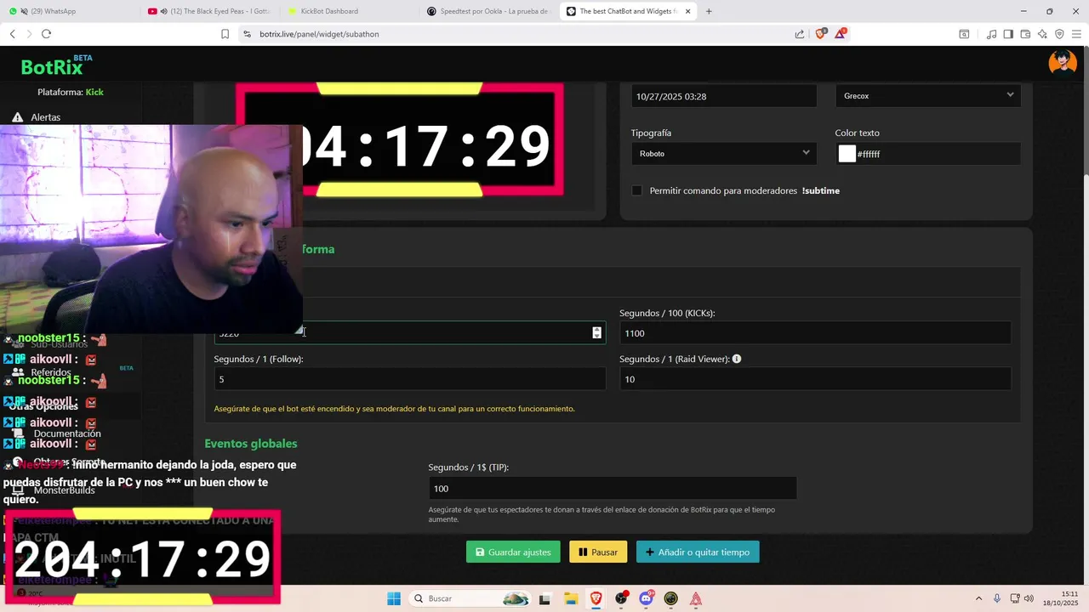Enable moderator command !subtime checkbox
Viewport: 1089px width, 612px height.
[x=636, y=190]
